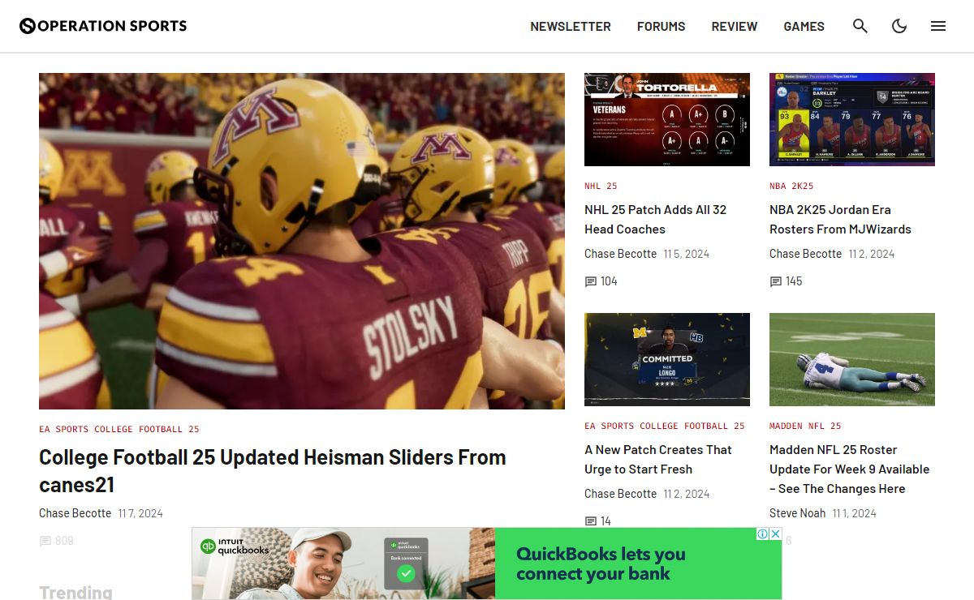Click Chase Becotte under the Heisman Sliders headline
The width and height of the screenshot is (974, 600).
click(75, 513)
